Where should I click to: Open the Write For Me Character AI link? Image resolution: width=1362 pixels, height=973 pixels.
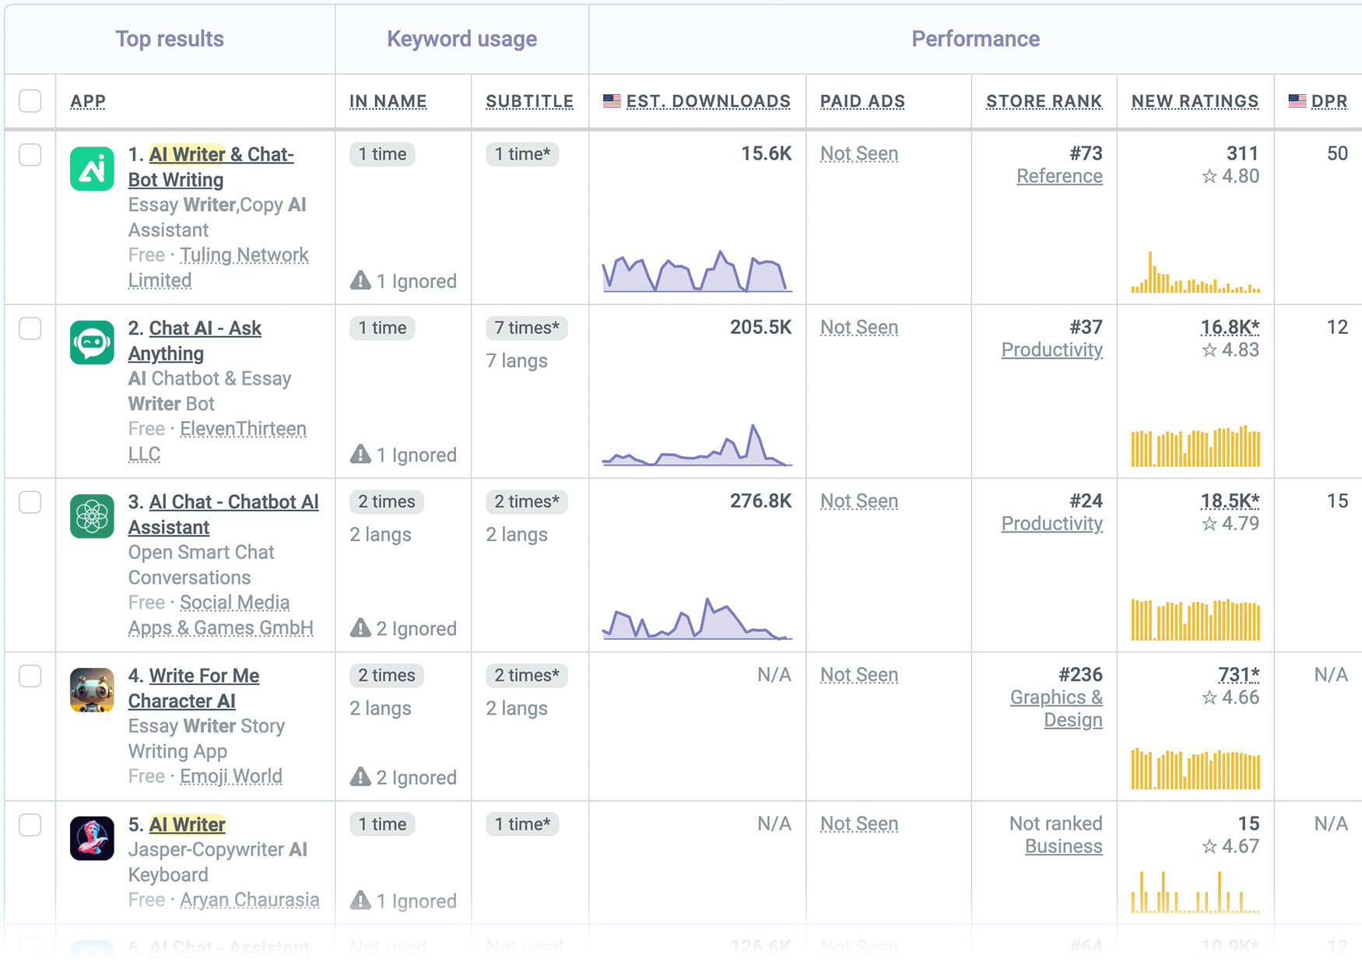[194, 687]
